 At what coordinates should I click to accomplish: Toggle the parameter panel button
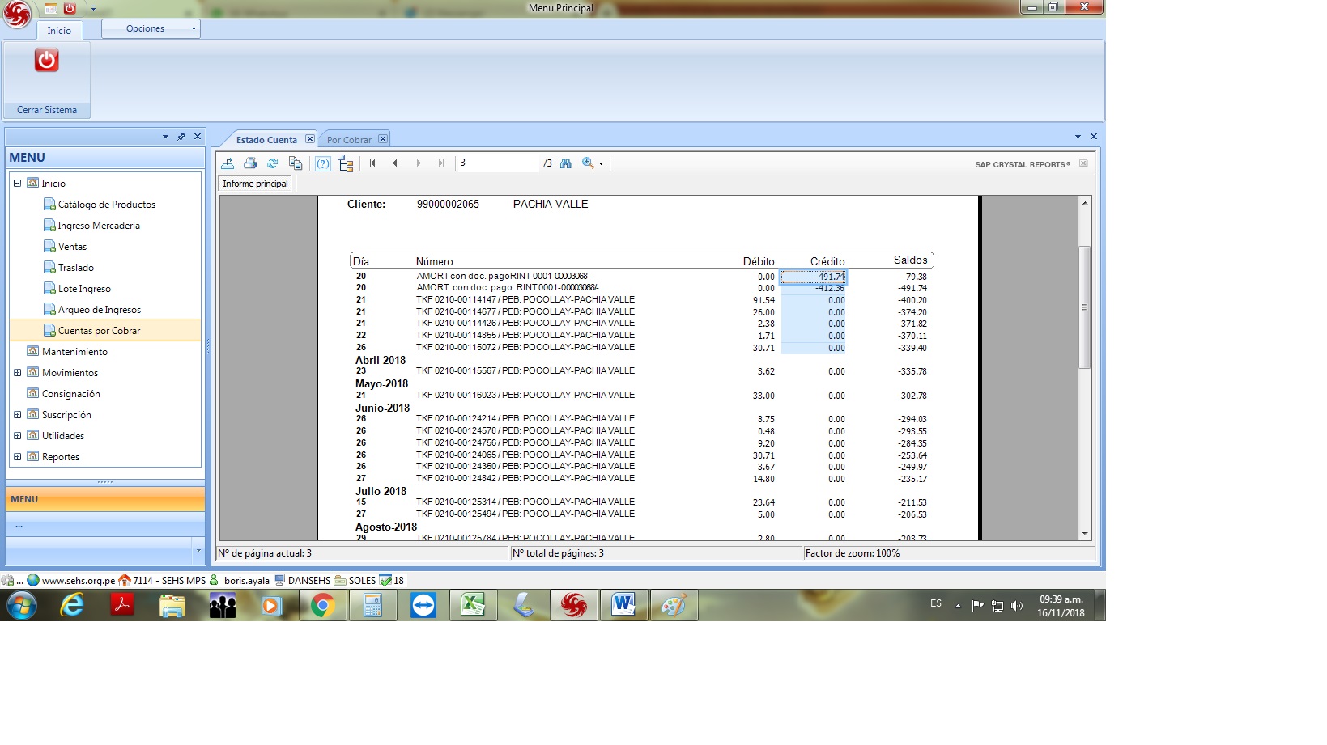pos(323,163)
